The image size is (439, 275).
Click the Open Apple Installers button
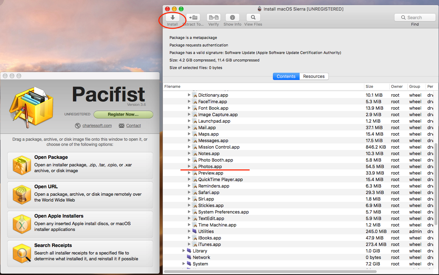(x=80, y=224)
